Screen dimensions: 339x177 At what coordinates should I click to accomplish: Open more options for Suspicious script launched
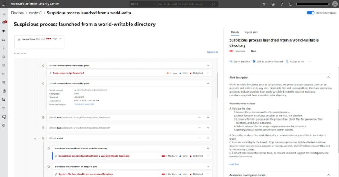click(208, 73)
